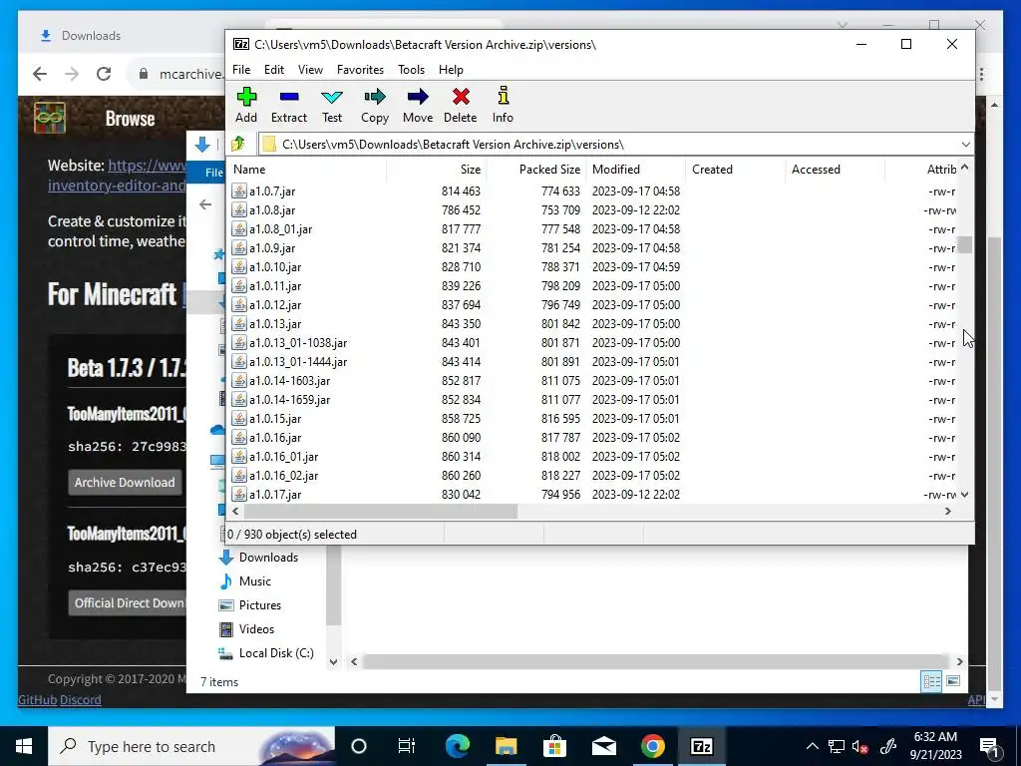Click the clock showing 6:32 AM
Viewport: 1021px width, 766px height.
pos(935,737)
